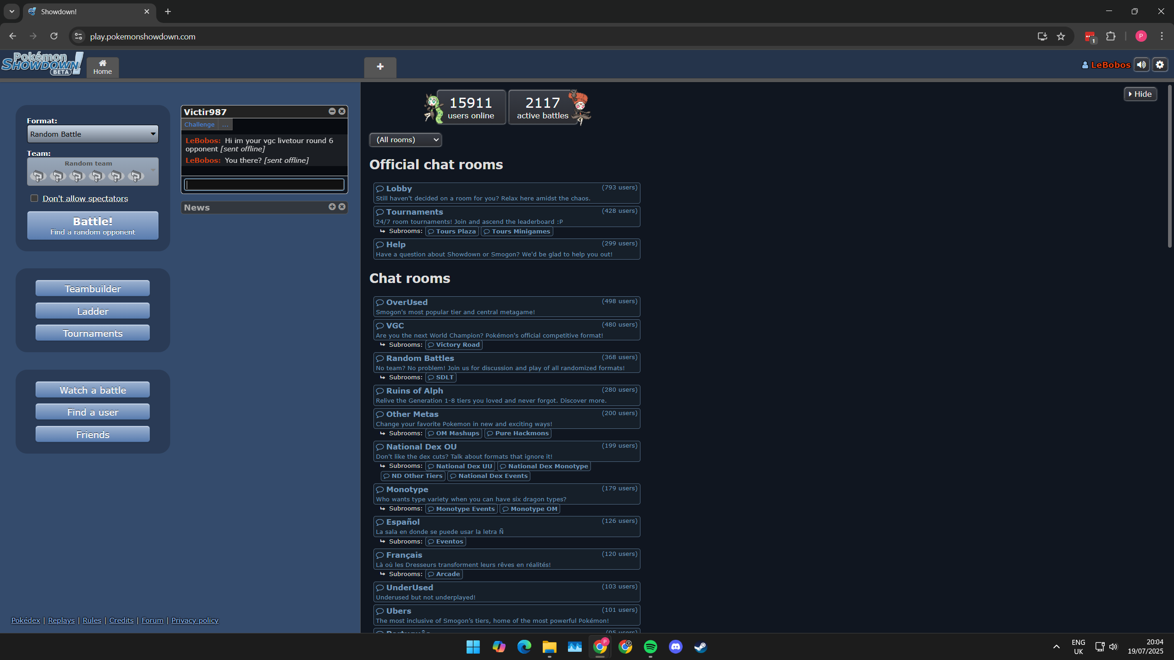Image resolution: width=1174 pixels, height=660 pixels.
Task: Open the Privacy policy link
Action: pos(195,620)
